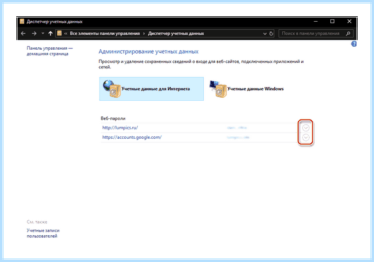This screenshot has width=374, height=262.
Task: Click the Веб-пароли heading
Action: coord(113,118)
